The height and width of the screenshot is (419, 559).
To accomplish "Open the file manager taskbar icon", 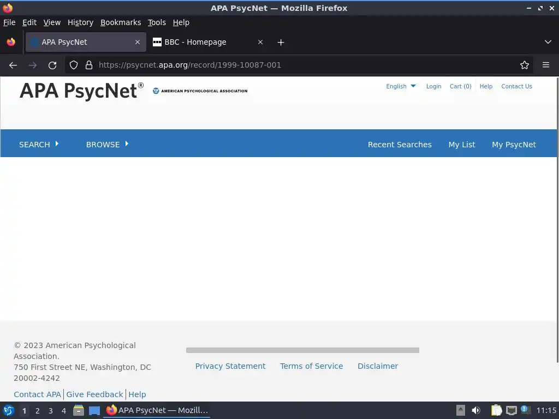I will pyautogui.click(x=79, y=410).
